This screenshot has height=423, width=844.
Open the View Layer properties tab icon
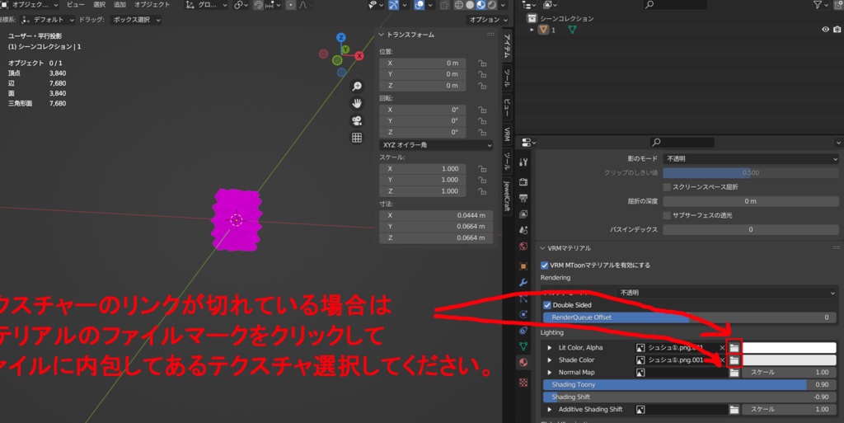click(523, 214)
